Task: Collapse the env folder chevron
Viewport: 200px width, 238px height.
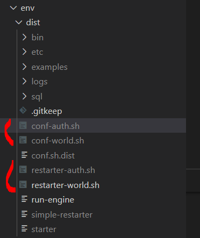Action: [x=13, y=8]
